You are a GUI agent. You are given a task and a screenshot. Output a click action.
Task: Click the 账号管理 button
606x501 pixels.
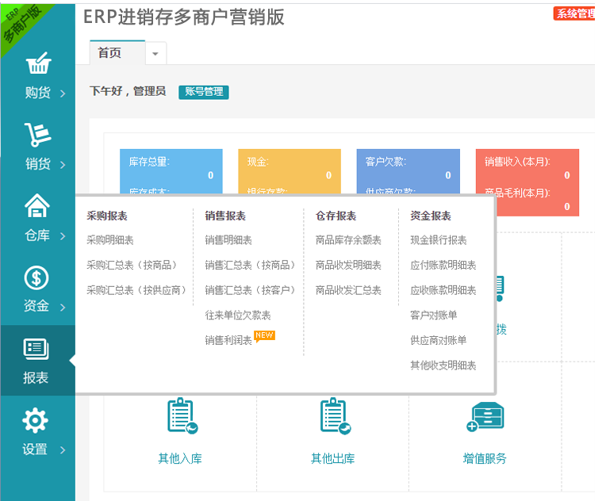204,92
